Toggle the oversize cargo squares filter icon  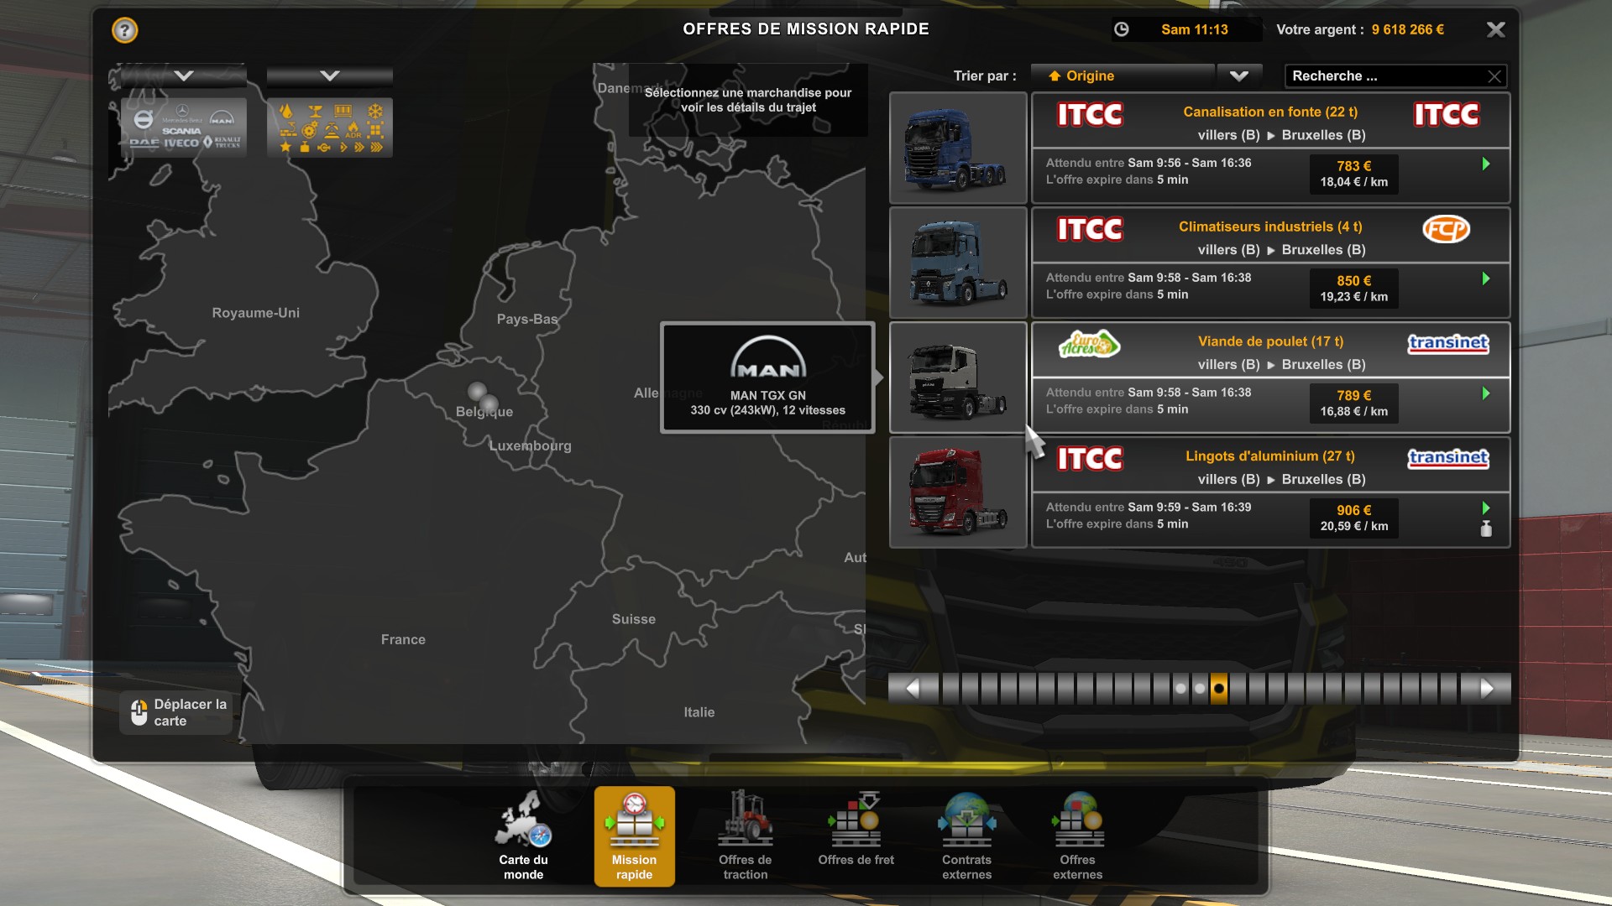[x=375, y=130]
